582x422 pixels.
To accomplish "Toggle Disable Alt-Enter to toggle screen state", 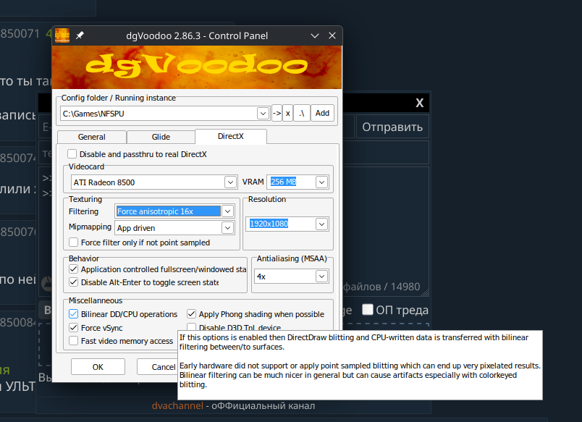I will 74,282.
